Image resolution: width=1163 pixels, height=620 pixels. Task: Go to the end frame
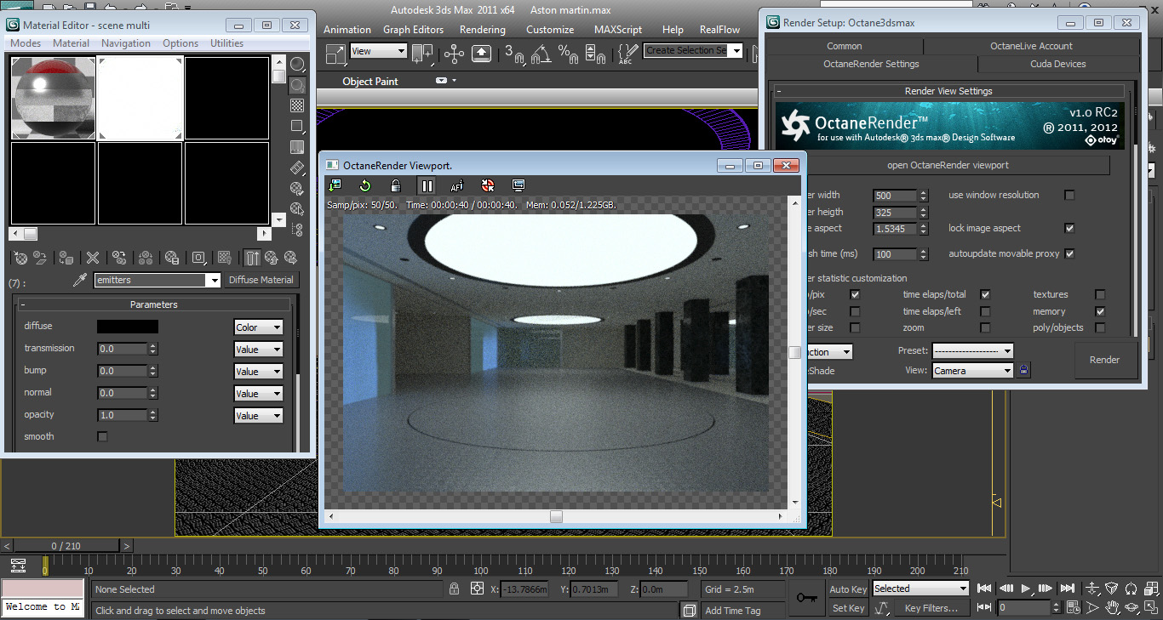pyautogui.click(x=1068, y=589)
